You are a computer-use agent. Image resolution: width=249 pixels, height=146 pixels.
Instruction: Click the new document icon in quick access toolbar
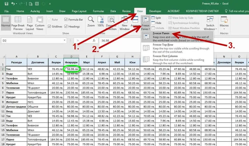[x=31, y=4]
